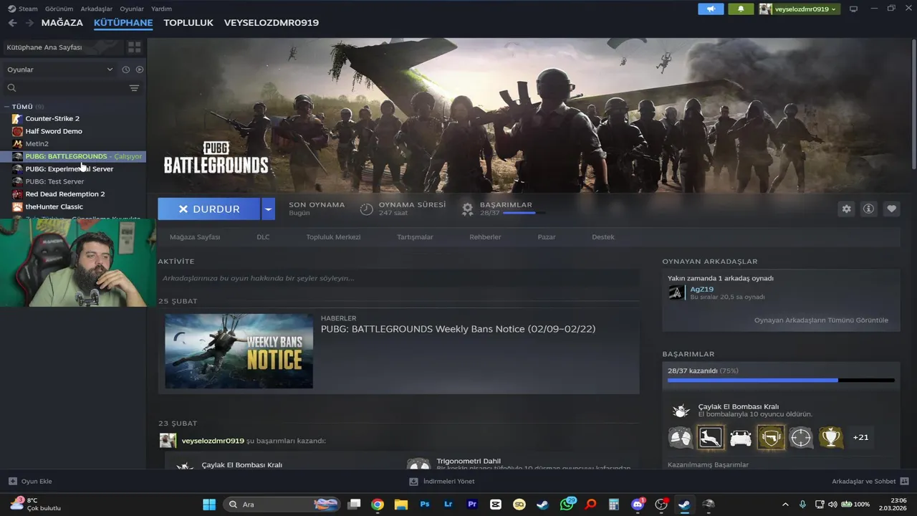
Task: Toggle the ready-to-play filter icon
Action: tap(140, 70)
